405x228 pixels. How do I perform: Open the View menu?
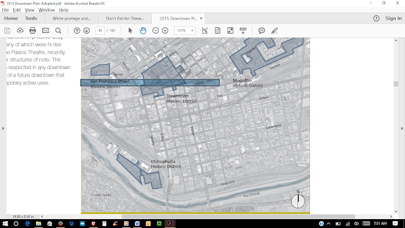(x=30, y=10)
